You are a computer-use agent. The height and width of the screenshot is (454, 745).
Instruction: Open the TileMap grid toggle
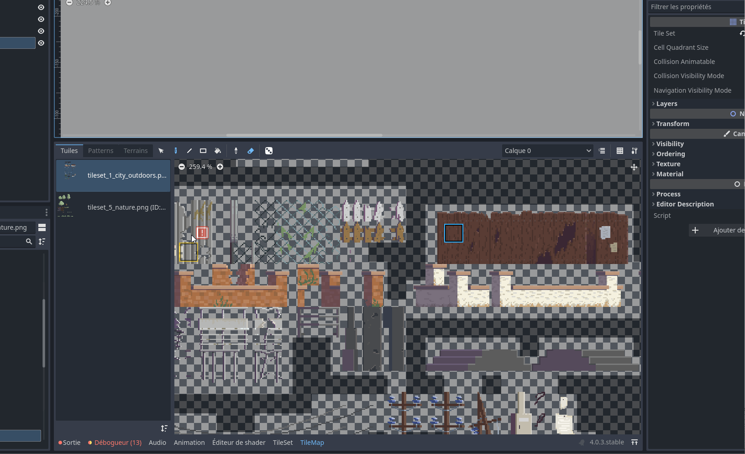tap(620, 151)
